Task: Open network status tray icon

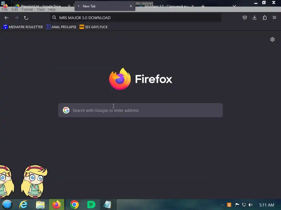Action: tap(244, 205)
